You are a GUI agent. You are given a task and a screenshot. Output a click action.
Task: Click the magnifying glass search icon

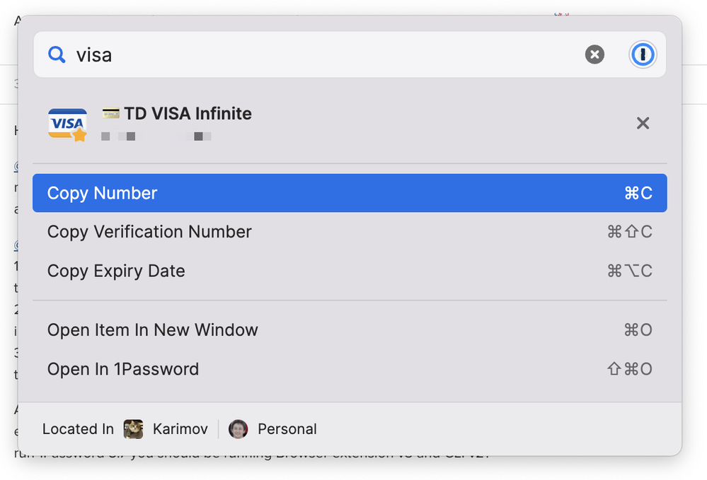pos(57,54)
